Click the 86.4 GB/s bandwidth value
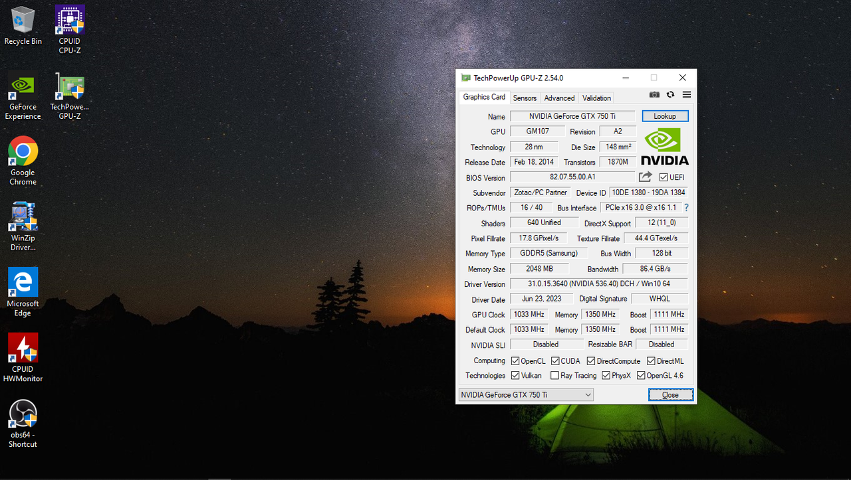 [x=655, y=269]
